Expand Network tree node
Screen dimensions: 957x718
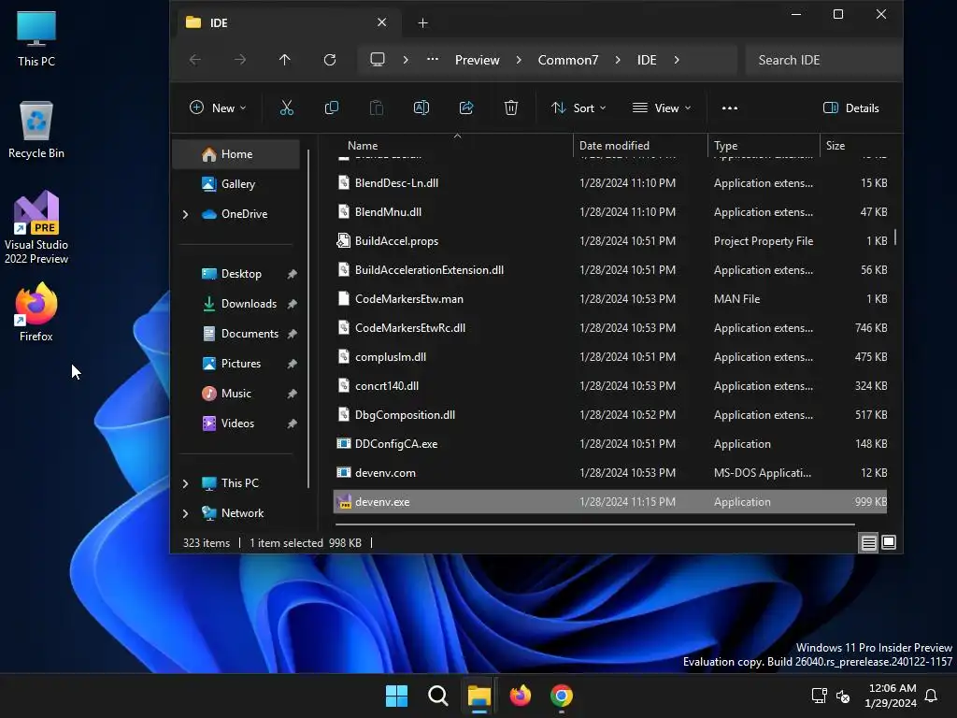(x=186, y=513)
